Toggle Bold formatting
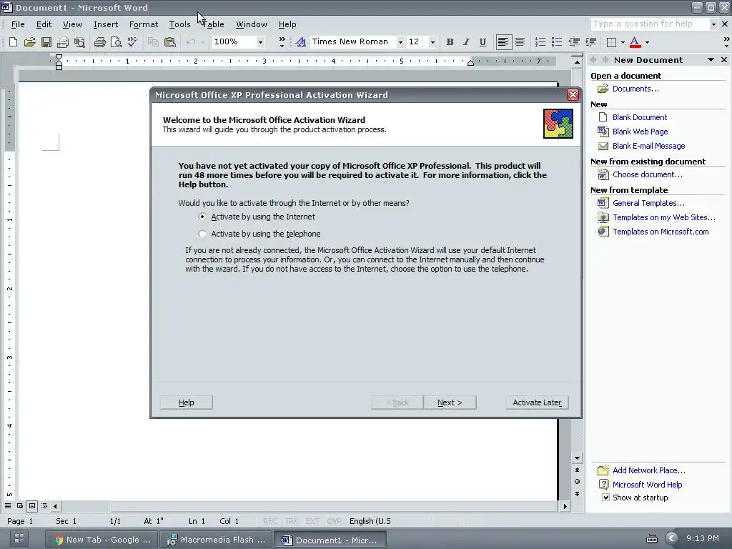This screenshot has height=549, width=732. tap(450, 42)
